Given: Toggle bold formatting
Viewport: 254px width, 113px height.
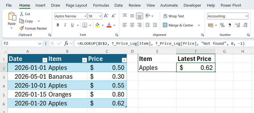Looking at the screenshot, I should pyautogui.click(x=58, y=25).
